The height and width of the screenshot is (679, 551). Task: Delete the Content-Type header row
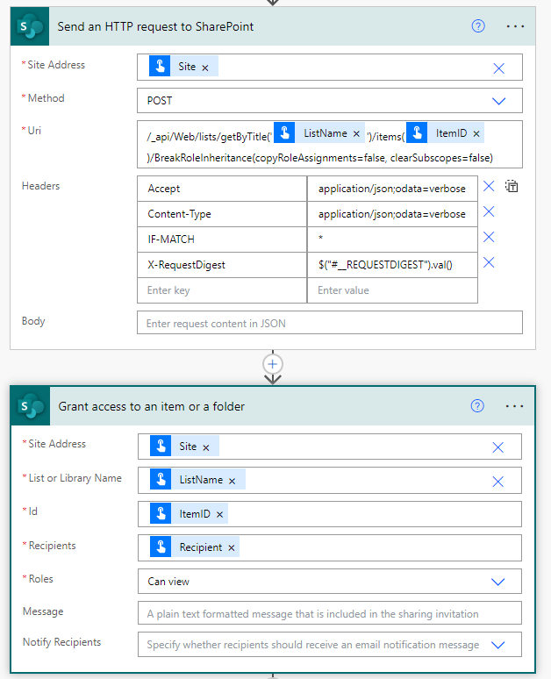490,212
